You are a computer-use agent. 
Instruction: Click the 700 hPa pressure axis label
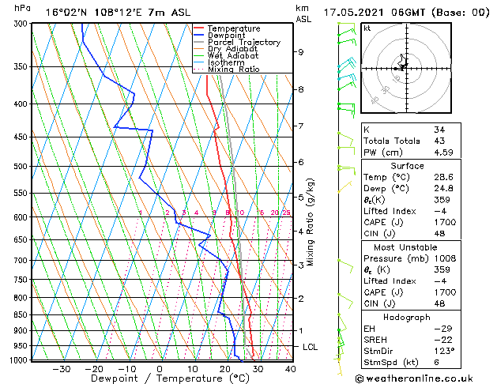22,261
